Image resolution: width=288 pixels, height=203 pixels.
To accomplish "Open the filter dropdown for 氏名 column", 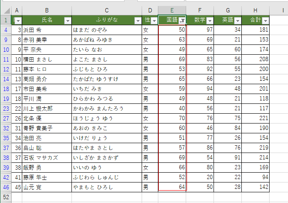I will [x=68, y=21].
